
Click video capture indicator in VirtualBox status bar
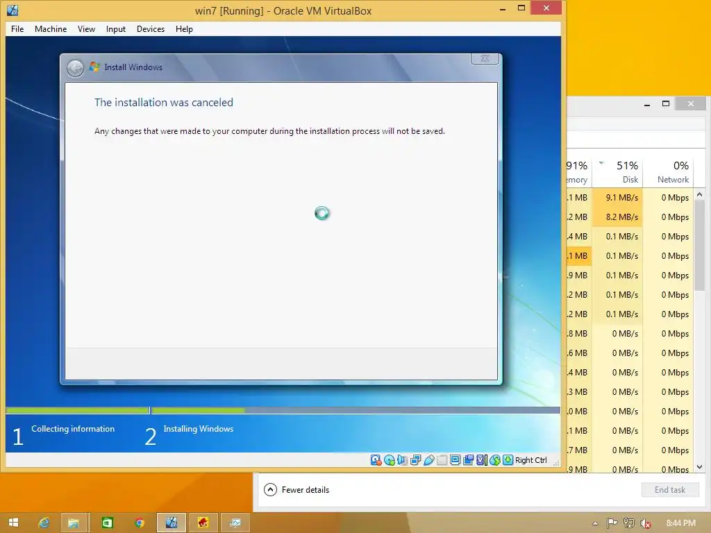tap(468, 460)
